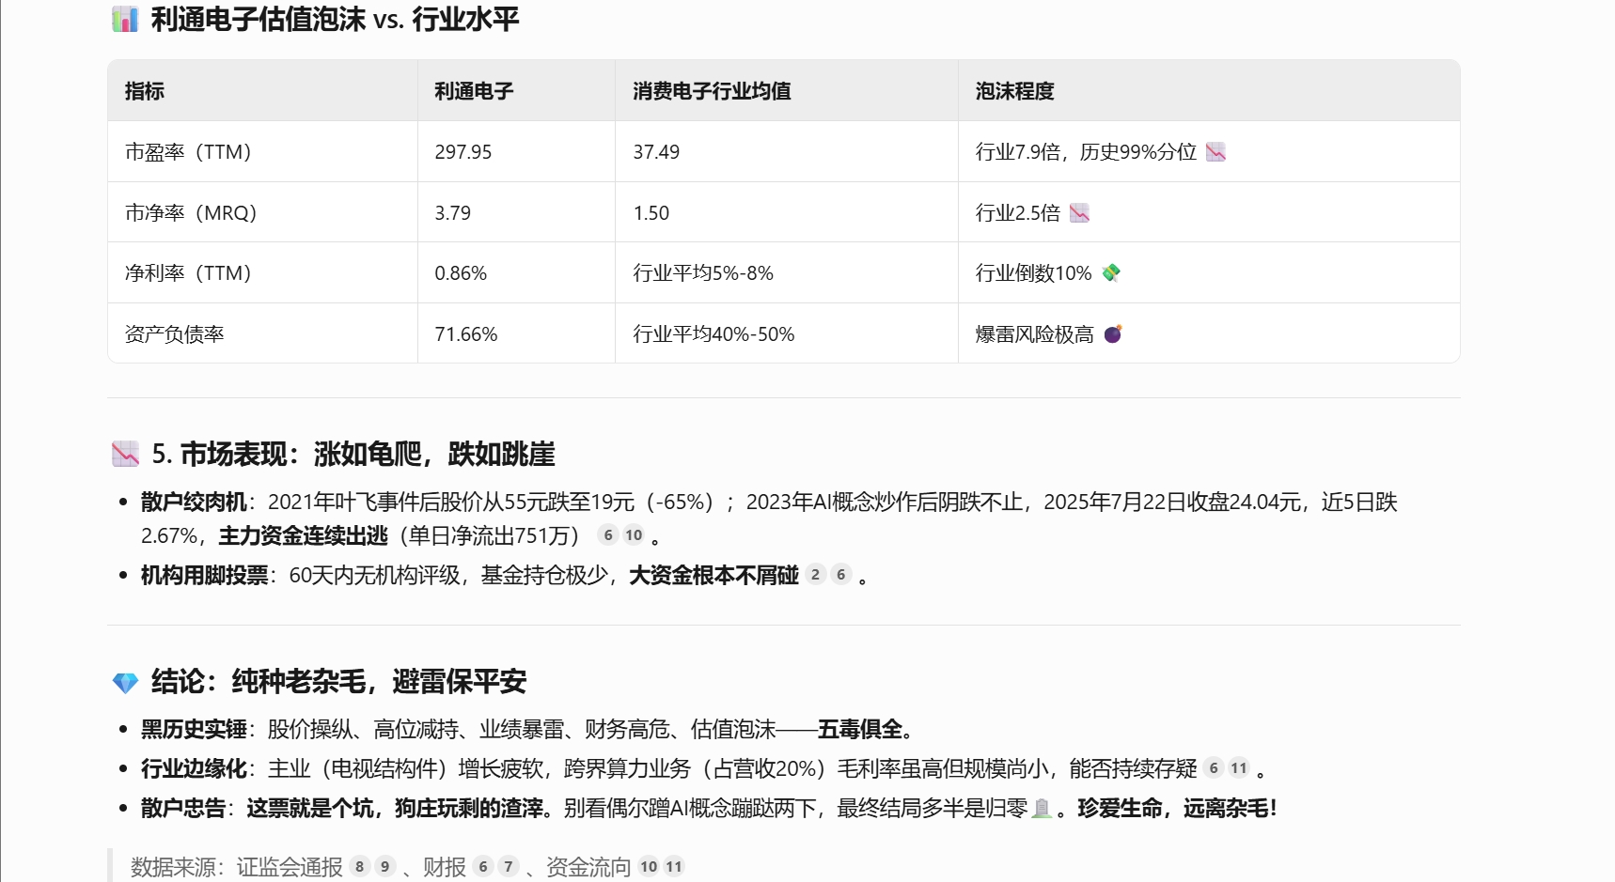Open citation 6 beside 财报
This screenshot has height=882, width=1615.
tap(483, 867)
